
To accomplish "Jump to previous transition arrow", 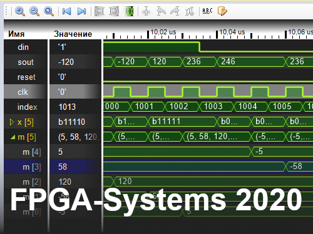I will tap(66, 11).
